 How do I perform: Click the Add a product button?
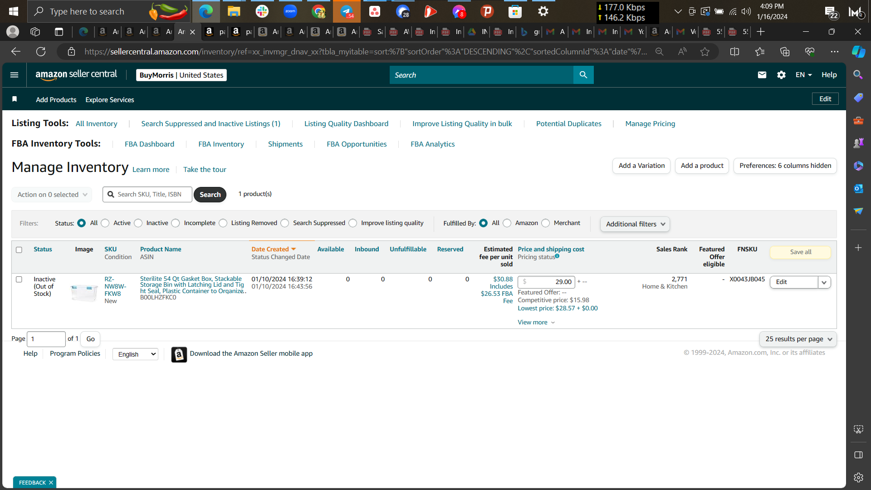pyautogui.click(x=702, y=166)
